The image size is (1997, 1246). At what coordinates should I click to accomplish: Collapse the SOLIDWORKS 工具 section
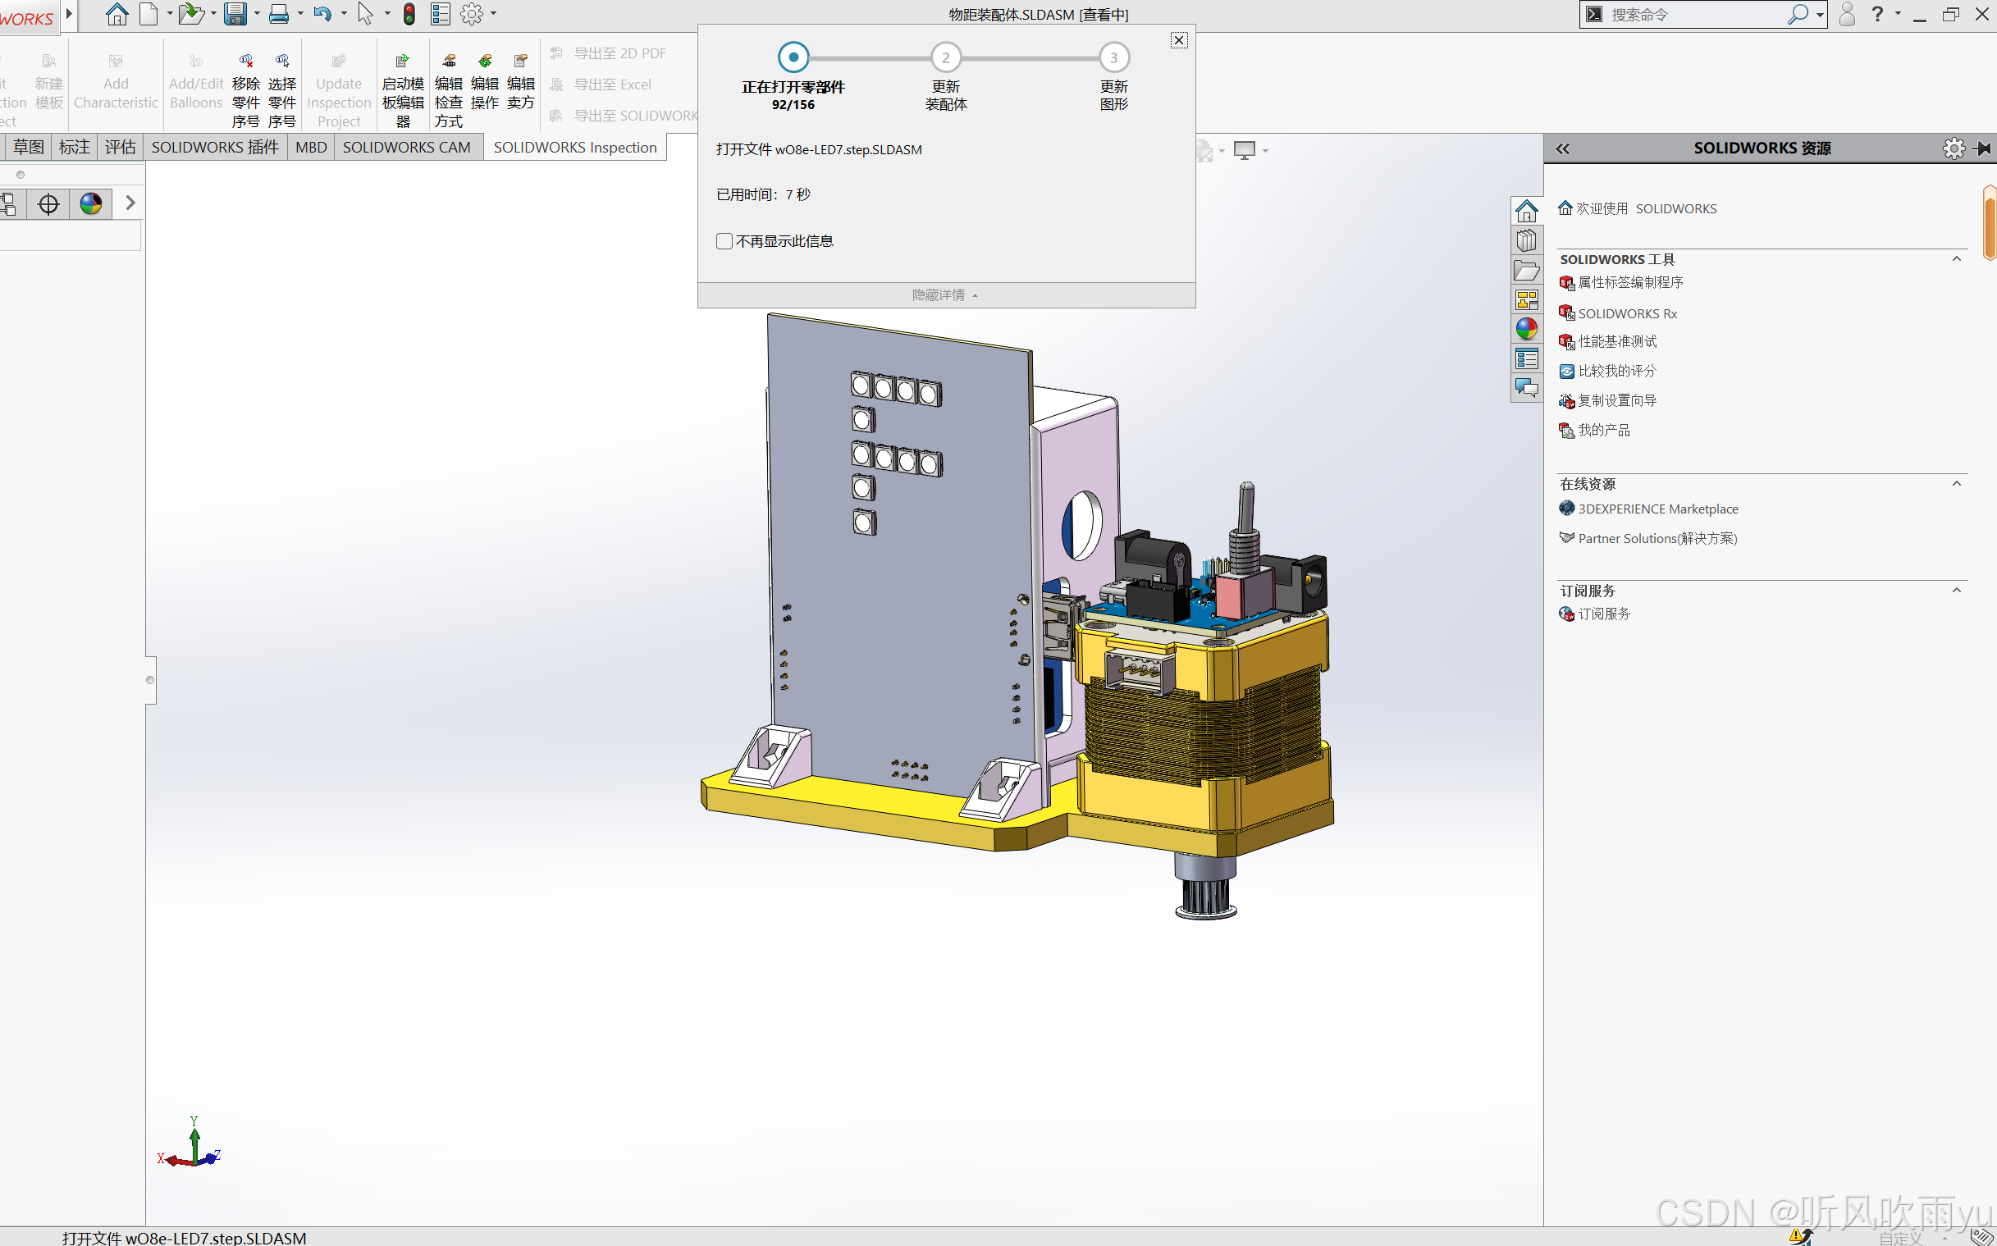click(x=1956, y=258)
